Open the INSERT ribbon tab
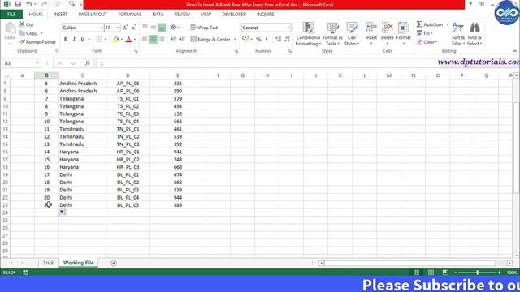 pos(60,15)
